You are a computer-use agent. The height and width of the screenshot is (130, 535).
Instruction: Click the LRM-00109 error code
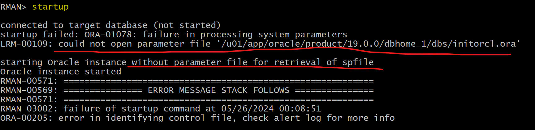click(26, 44)
